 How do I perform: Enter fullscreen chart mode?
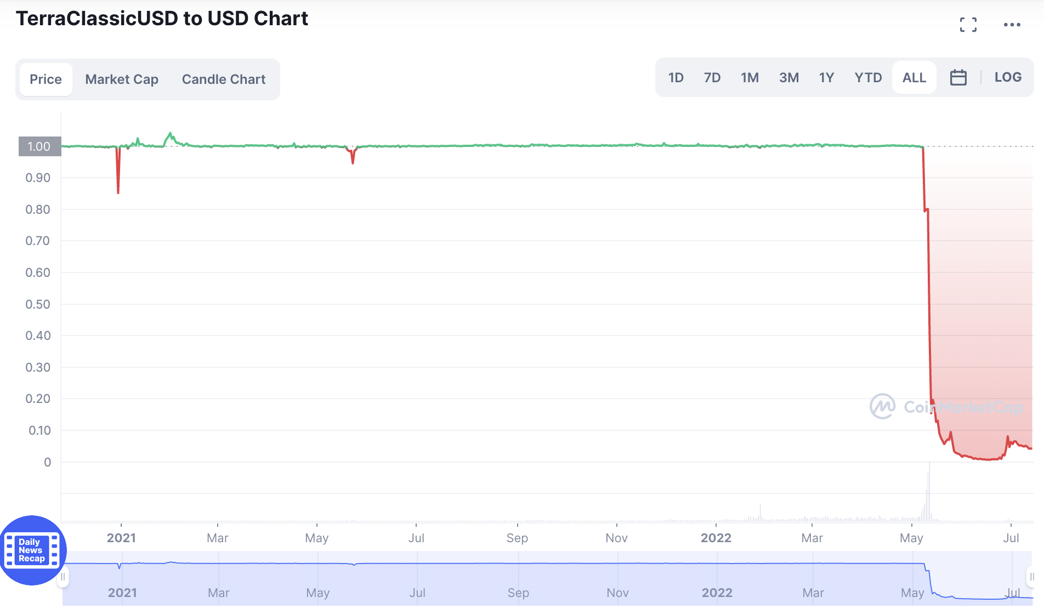pos(968,25)
